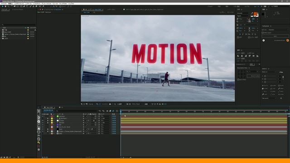
Task: Expand the 平面 folder in Project panel
Action: 1,30
